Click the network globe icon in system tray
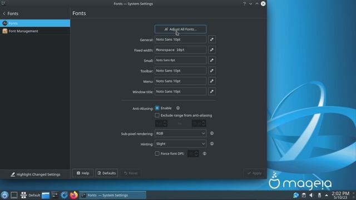This screenshot has width=356, height=200. 296,195
